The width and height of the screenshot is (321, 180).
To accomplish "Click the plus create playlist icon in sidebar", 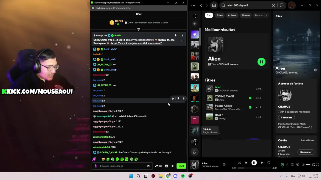I will [194, 24].
